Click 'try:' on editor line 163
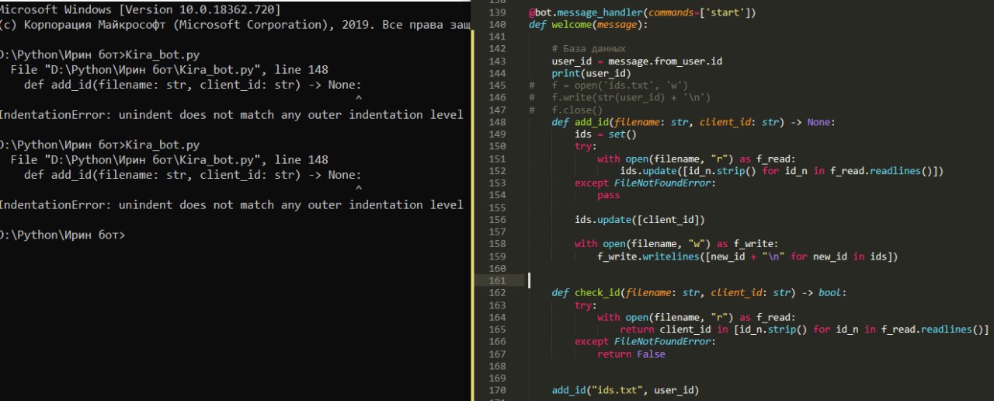This screenshot has height=401, width=994. tap(586, 305)
